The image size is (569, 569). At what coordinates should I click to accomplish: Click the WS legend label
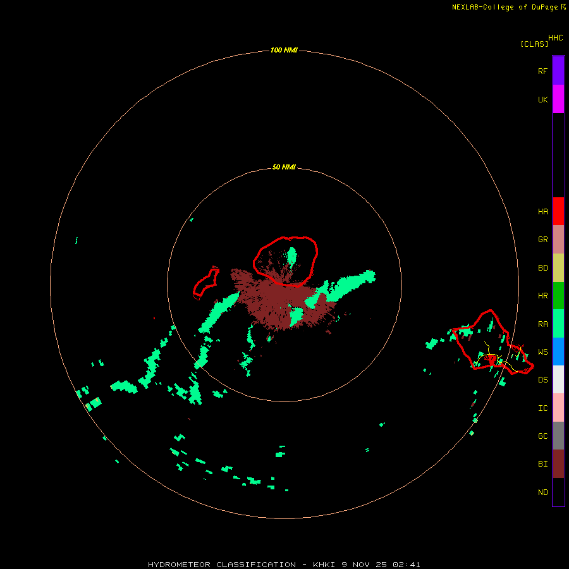pos(542,352)
